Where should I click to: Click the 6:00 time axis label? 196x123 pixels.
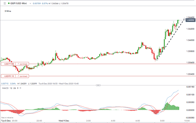point(138,121)
